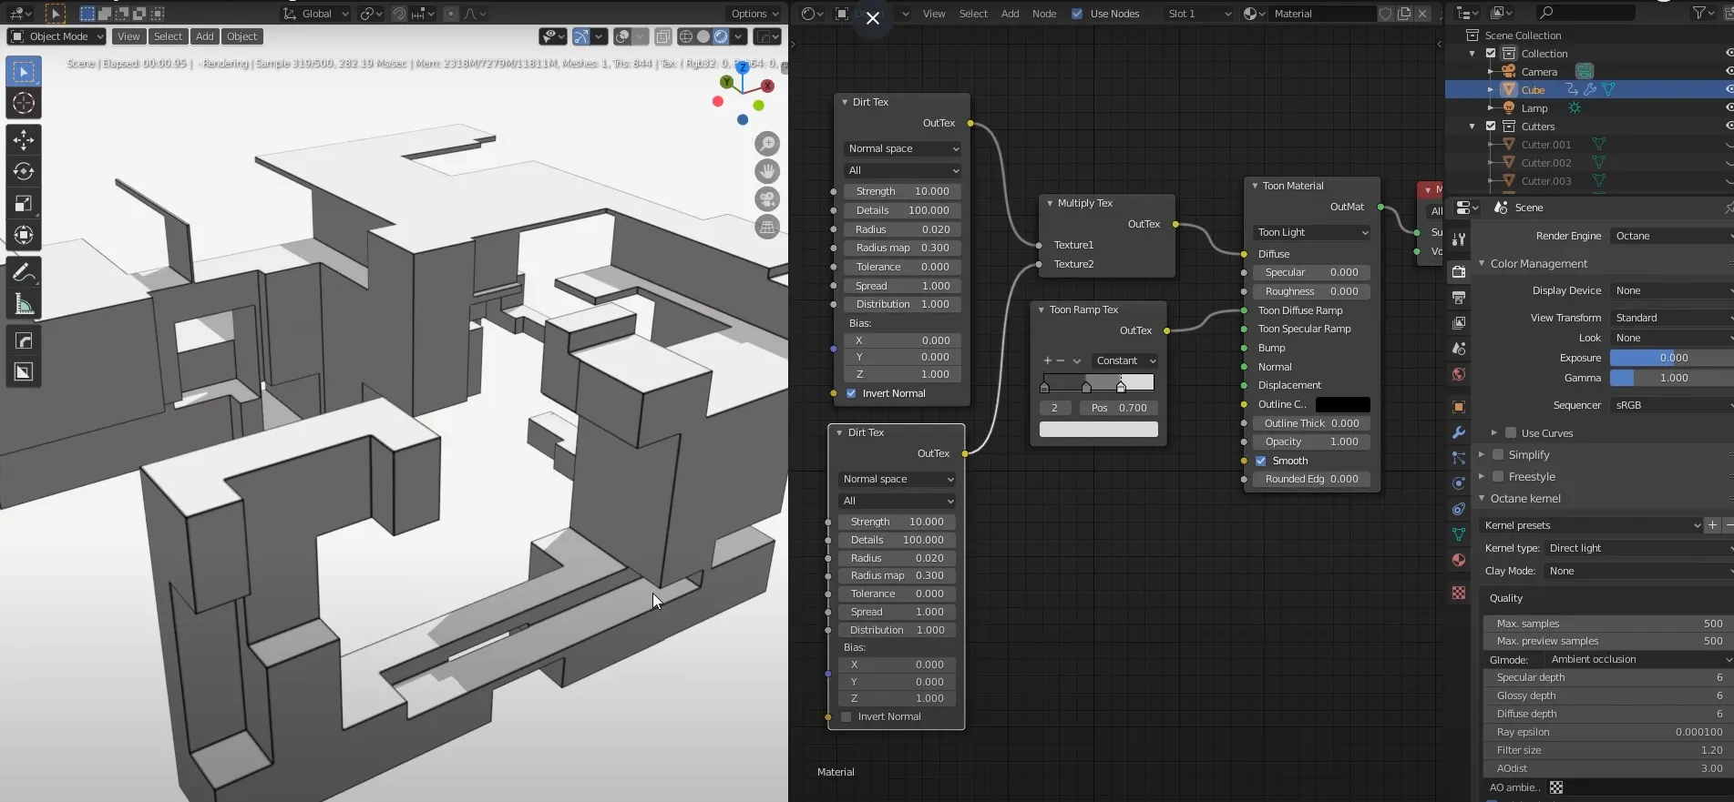Select the Measure ruler tool
The height and width of the screenshot is (802, 1734).
(x=24, y=305)
